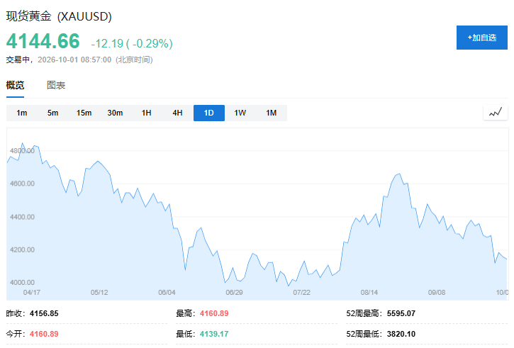Click the 现货黄金 (XAUUSD) title
This screenshot has height=348, width=514.
point(59,16)
